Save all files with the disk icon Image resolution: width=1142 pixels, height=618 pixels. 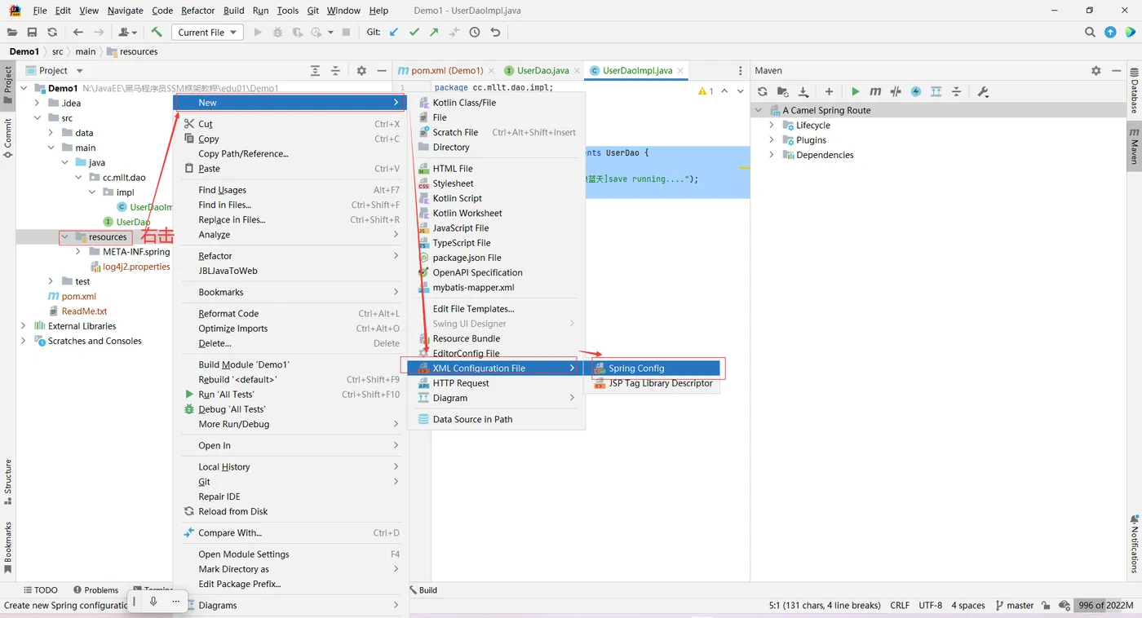(32, 32)
